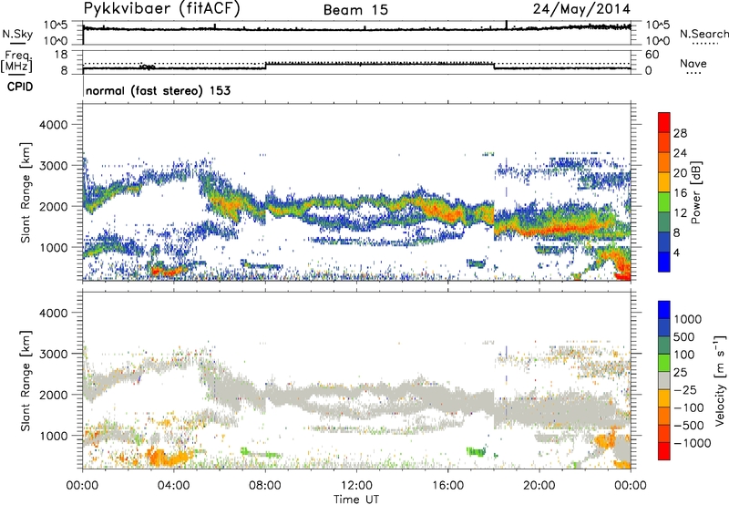Click the Power [dB] color bar label
Viewport: 729px width, 505px height.
pyautogui.click(x=695, y=192)
